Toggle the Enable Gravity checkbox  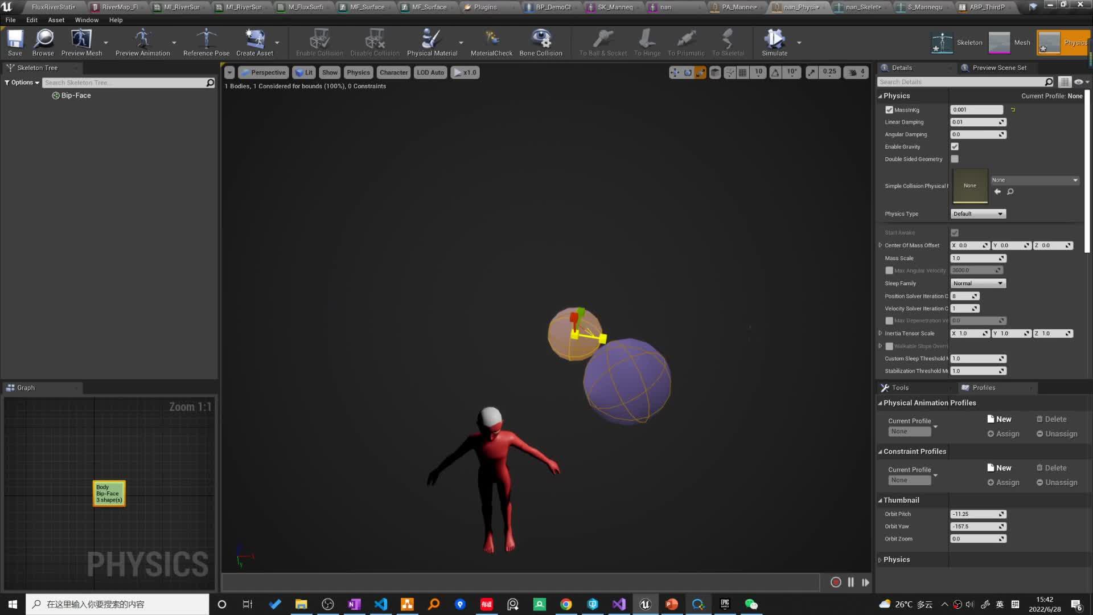pyautogui.click(x=955, y=146)
